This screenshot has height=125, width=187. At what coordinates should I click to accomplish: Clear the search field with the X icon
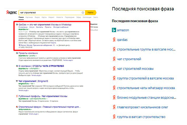pos(83,12)
